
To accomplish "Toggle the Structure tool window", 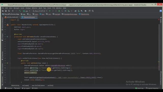I will (2, 81).
